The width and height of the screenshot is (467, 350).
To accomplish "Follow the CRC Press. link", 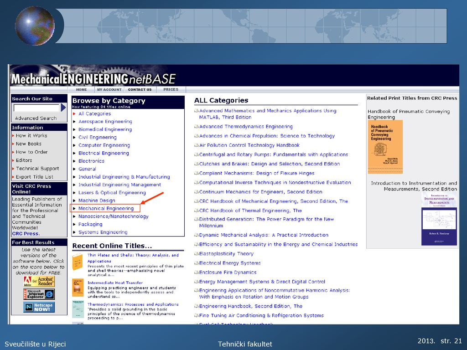I will point(26,234).
